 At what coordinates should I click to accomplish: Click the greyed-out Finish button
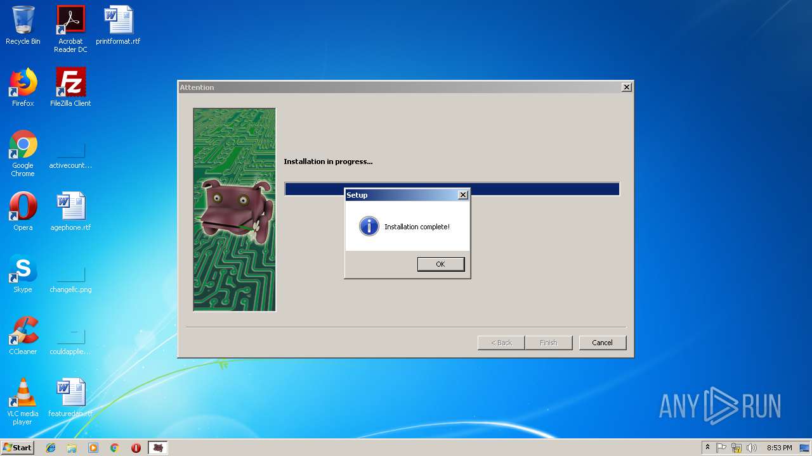pyautogui.click(x=549, y=343)
